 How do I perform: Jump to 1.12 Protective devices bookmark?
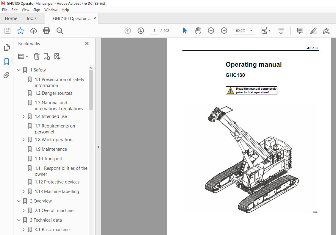coord(57,182)
